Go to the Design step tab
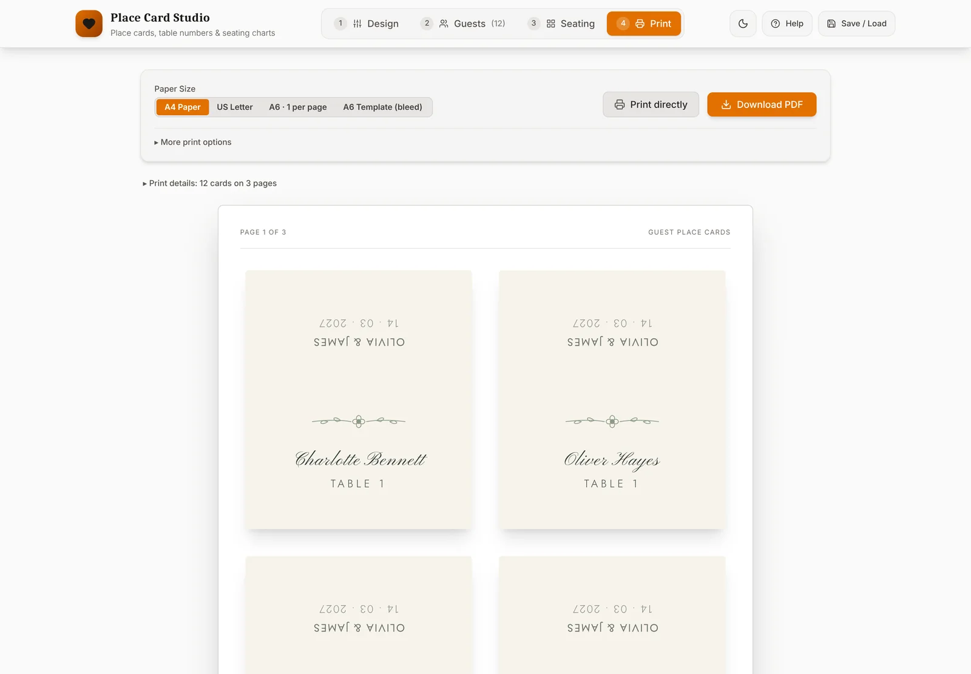This screenshot has height=674, width=971. click(x=367, y=24)
